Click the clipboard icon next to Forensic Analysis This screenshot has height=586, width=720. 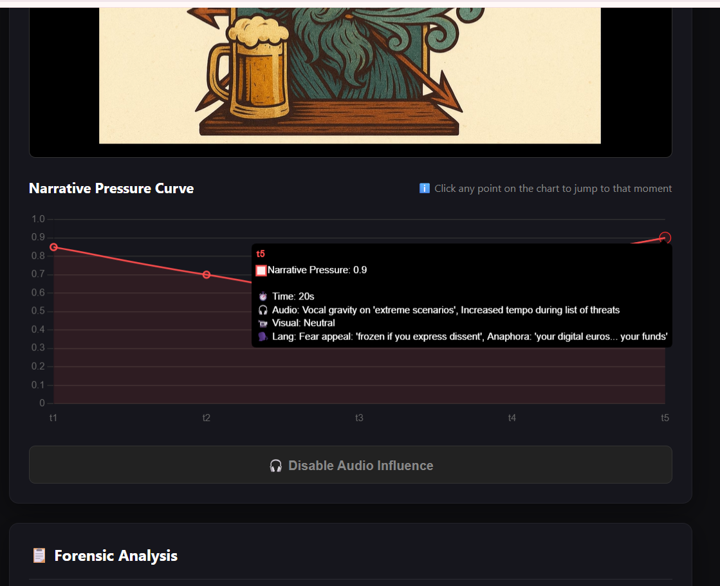(x=39, y=555)
